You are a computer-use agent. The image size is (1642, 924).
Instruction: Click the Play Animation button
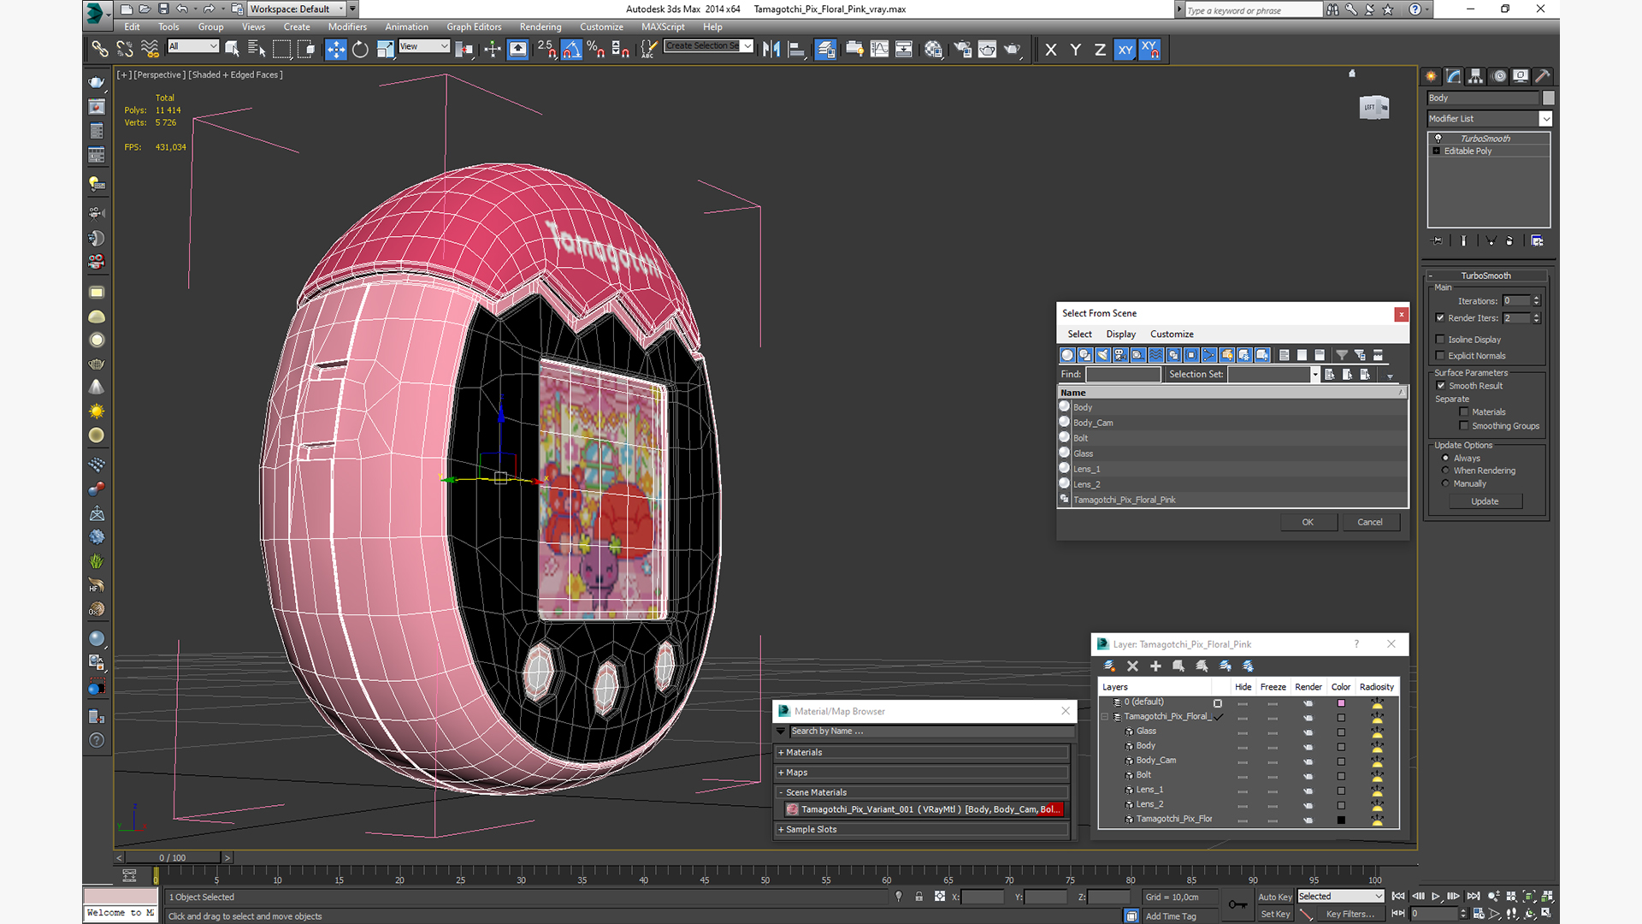tap(1436, 896)
